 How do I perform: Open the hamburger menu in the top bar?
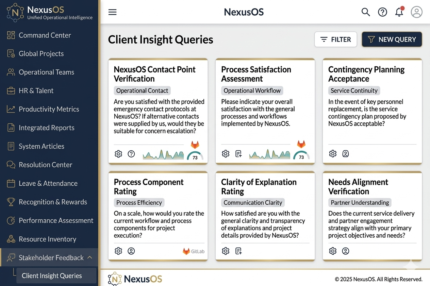[x=112, y=12]
